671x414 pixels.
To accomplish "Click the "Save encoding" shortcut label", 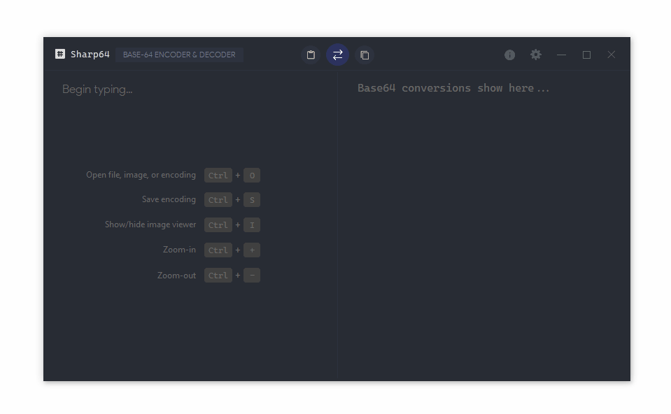I will pos(169,199).
